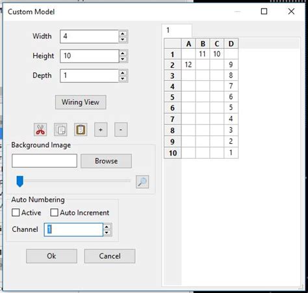Increment Channel using the up arrow
This screenshot has width=308, height=293.
pos(107,227)
